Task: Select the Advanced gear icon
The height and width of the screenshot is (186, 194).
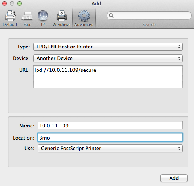Action: [84, 15]
